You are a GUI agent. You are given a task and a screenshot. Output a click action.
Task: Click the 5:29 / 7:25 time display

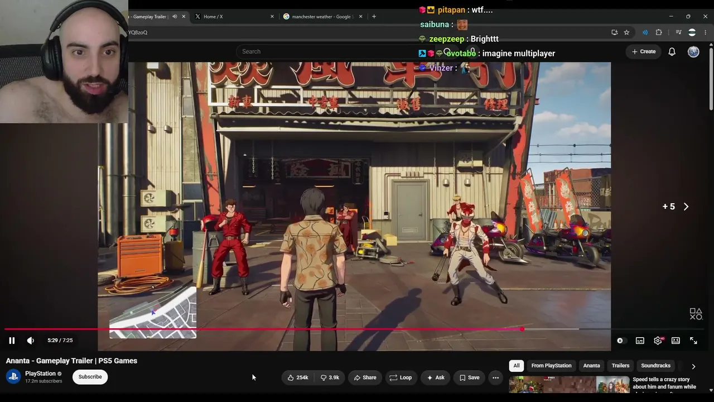(x=60, y=341)
